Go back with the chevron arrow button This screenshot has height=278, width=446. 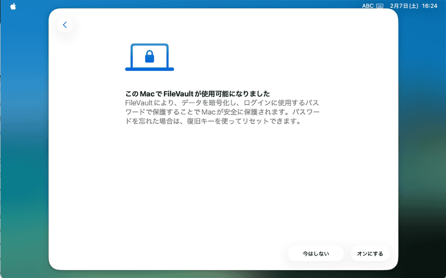coord(65,25)
